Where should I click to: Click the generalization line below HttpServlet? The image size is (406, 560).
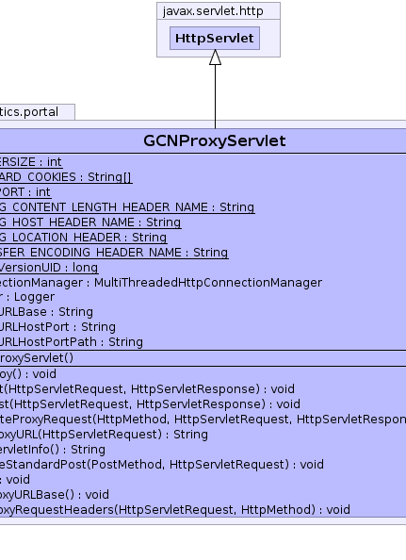coord(215,96)
